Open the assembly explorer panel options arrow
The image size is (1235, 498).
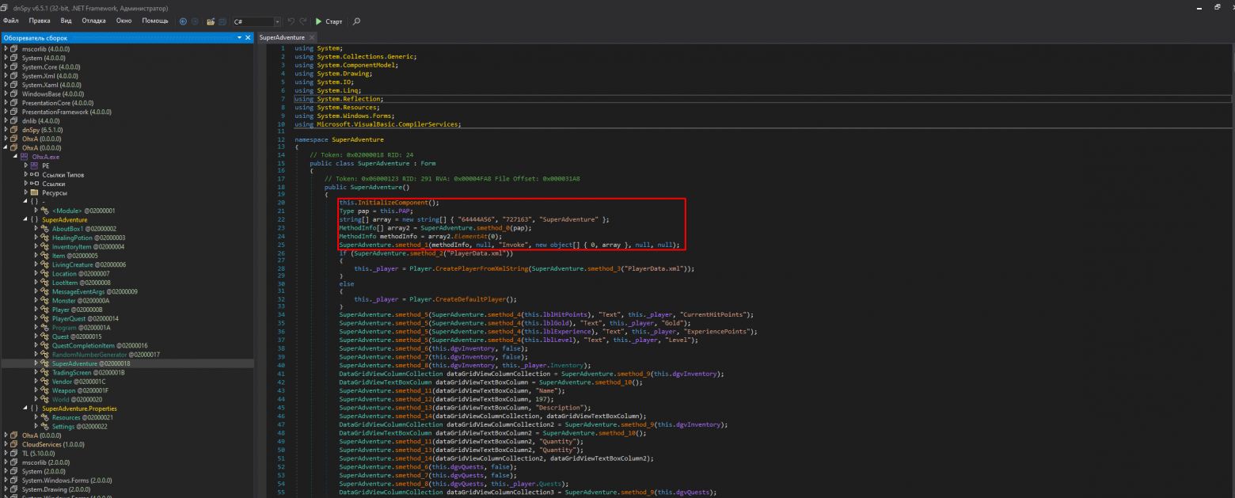[239, 37]
